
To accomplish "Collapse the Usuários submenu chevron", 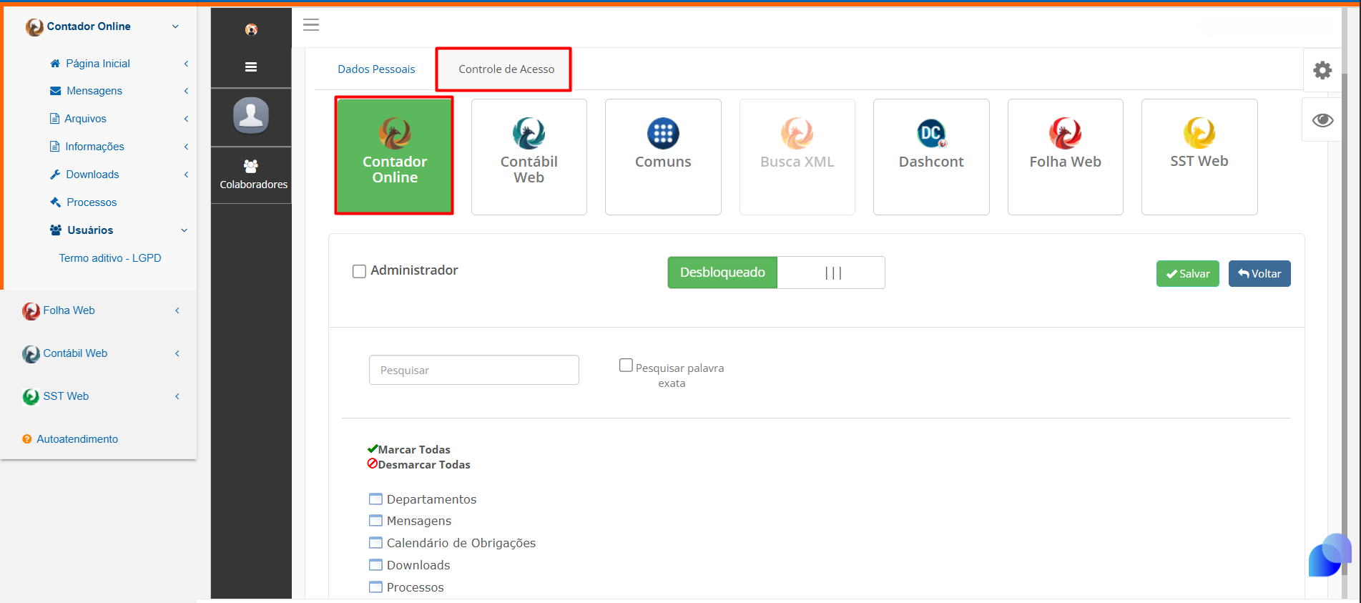I will [184, 230].
